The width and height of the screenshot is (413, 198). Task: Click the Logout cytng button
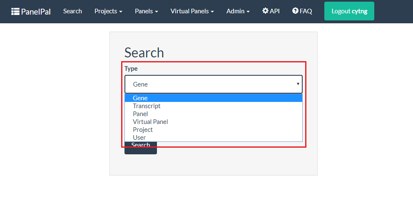pos(349,11)
